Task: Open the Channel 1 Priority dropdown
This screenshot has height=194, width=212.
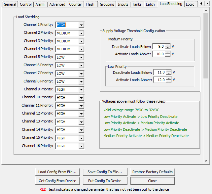Action: tap(81, 25)
